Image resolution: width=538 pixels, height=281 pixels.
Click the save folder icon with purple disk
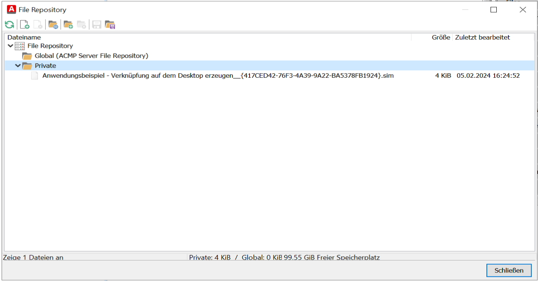pos(110,24)
